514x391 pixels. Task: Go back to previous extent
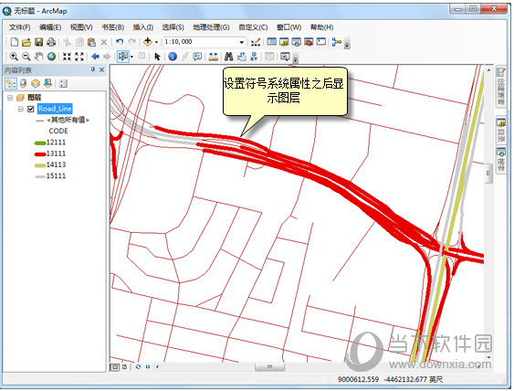(x=95, y=57)
